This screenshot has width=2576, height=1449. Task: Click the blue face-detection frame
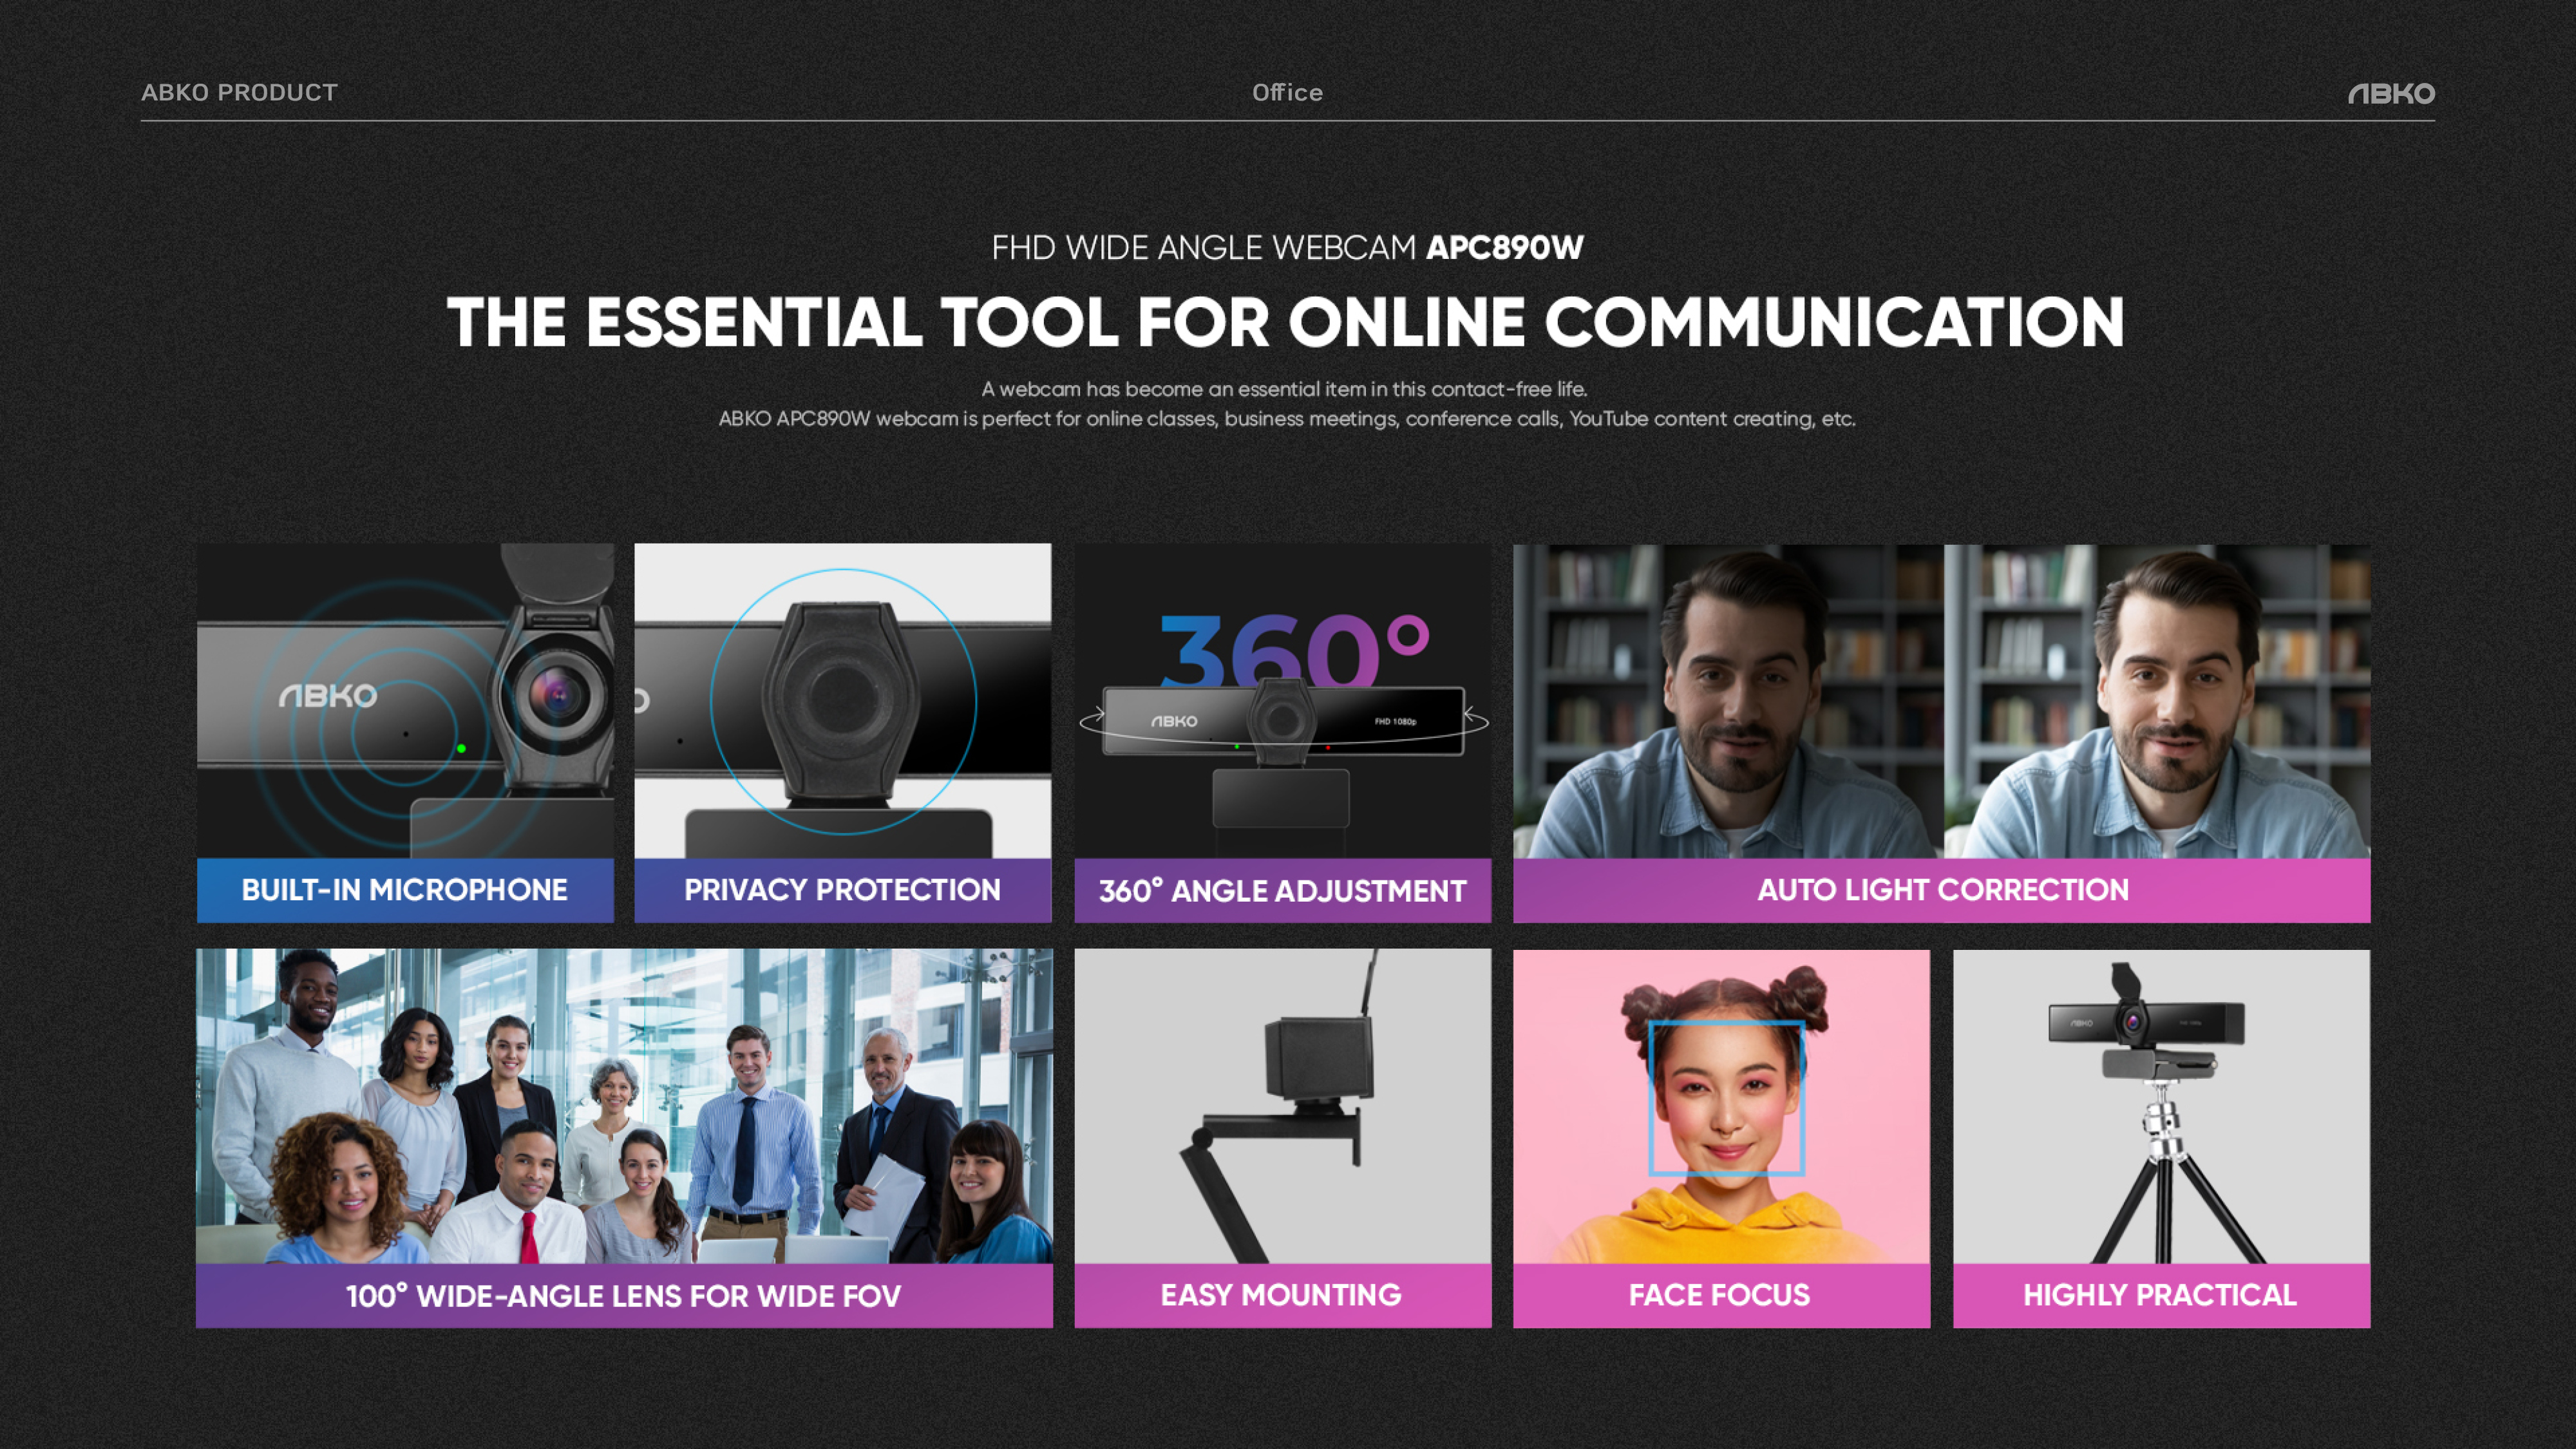1726,1098
